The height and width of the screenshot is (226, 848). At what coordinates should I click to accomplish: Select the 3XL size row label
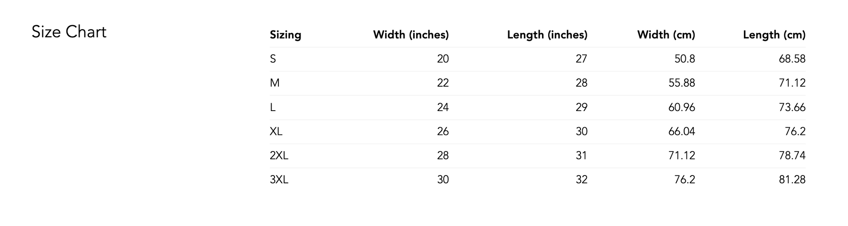click(x=279, y=179)
